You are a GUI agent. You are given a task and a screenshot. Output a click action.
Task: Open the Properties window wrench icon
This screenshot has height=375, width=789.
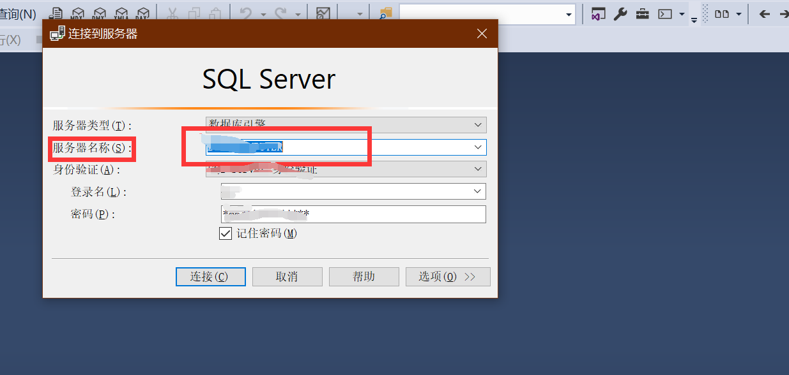click(x=620, y=14)
